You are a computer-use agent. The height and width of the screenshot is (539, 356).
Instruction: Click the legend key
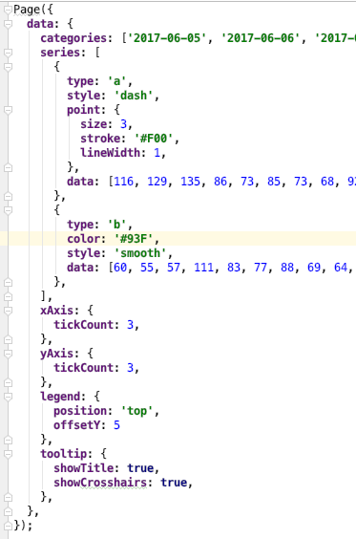(x=60, y=397)
